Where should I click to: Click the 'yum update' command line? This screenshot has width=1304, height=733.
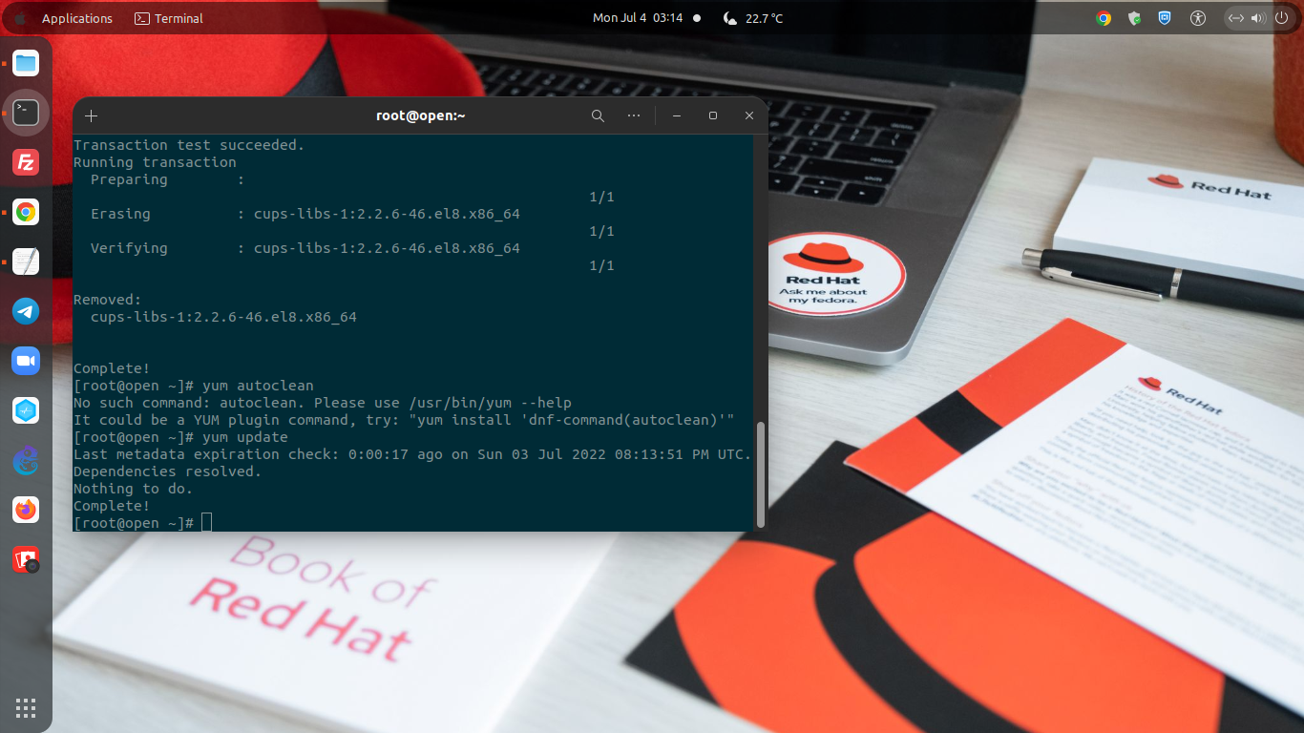point(181,437)
